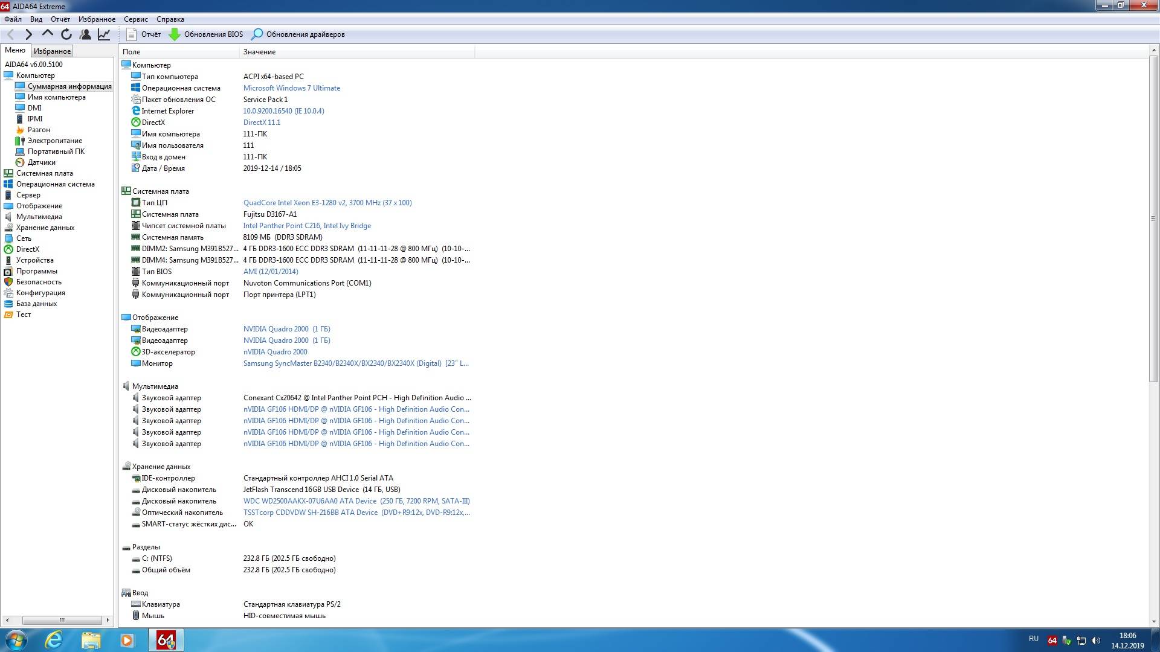This screenshot has width=1160, height=652.
Task: Click the NVIDIA Quadro 2000 video adapter link
Action: 286,329
